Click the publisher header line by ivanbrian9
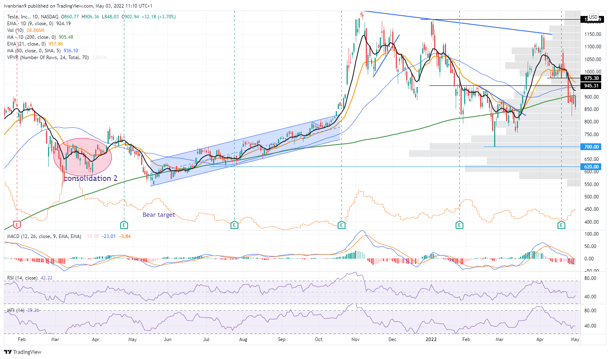The height and width of the screenshot is (359, 610). click(78, 6)
